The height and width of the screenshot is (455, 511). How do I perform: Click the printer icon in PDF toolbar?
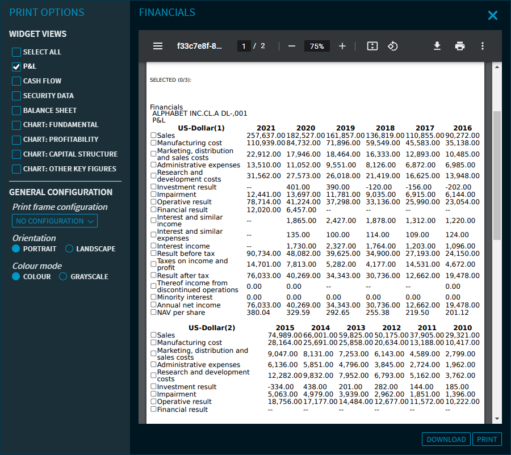(460, 46)
